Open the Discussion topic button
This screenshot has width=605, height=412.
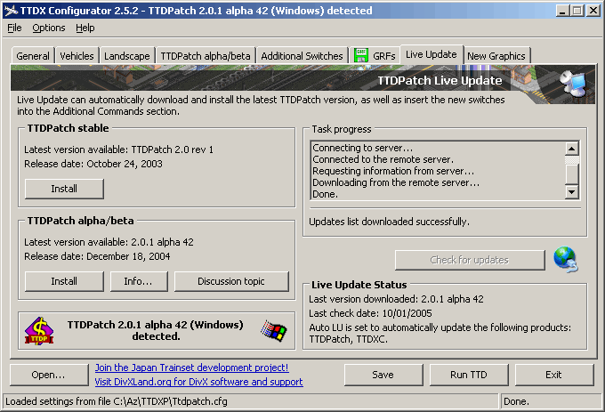coord(231,281)
